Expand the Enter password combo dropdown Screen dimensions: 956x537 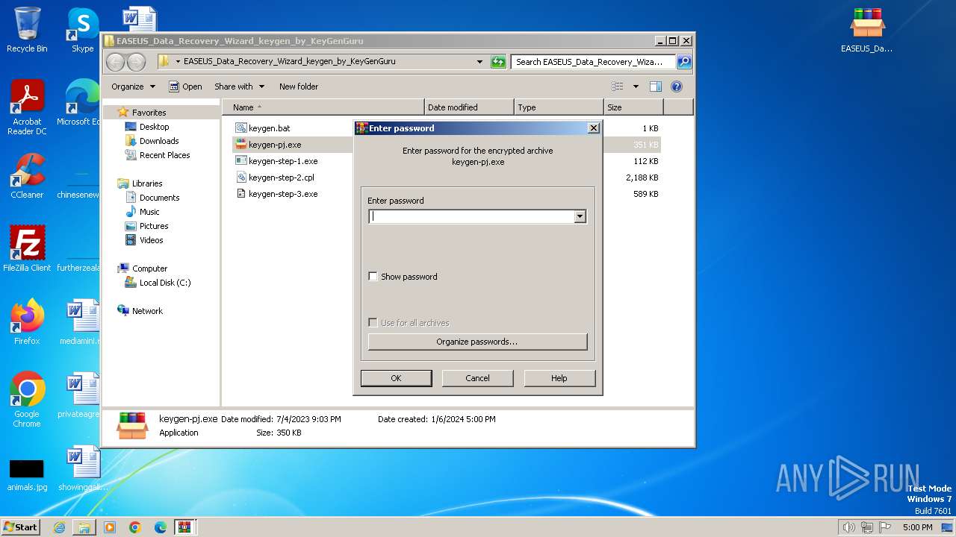click(580, 217)
